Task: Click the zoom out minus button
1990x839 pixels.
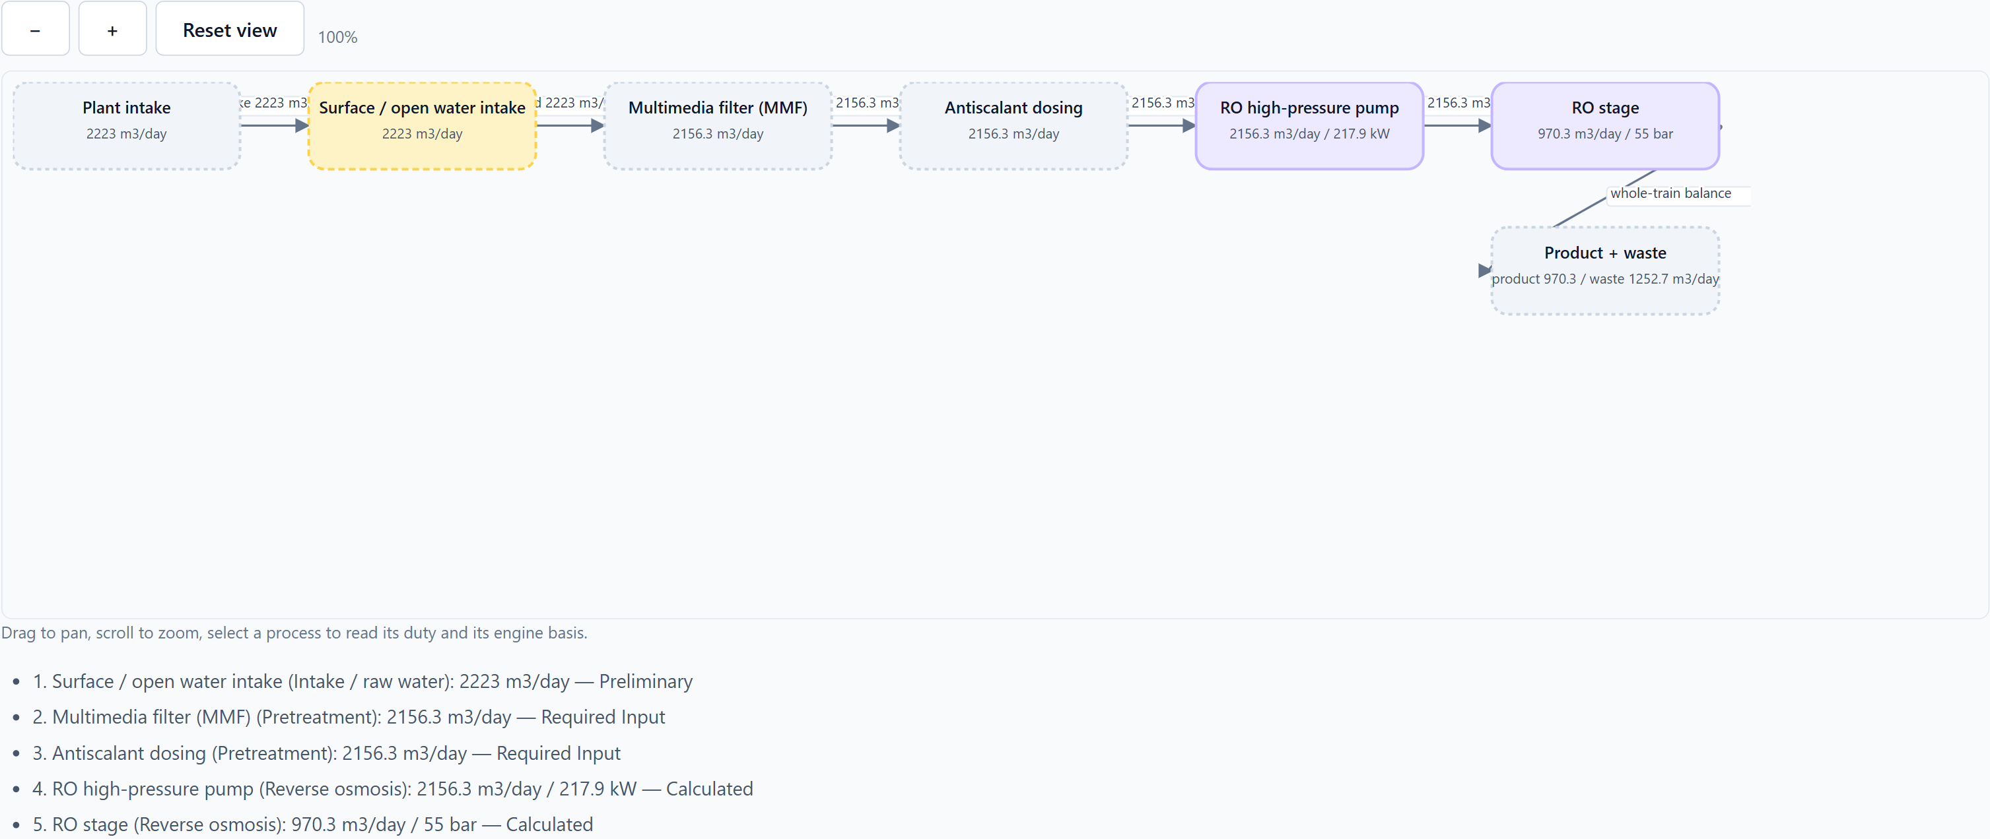Action: tap(36, 29)
